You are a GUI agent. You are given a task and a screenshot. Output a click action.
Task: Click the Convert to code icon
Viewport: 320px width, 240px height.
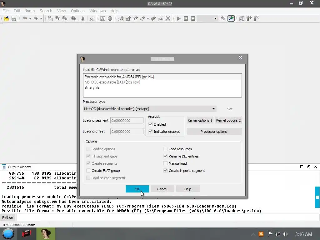(121, 18)
